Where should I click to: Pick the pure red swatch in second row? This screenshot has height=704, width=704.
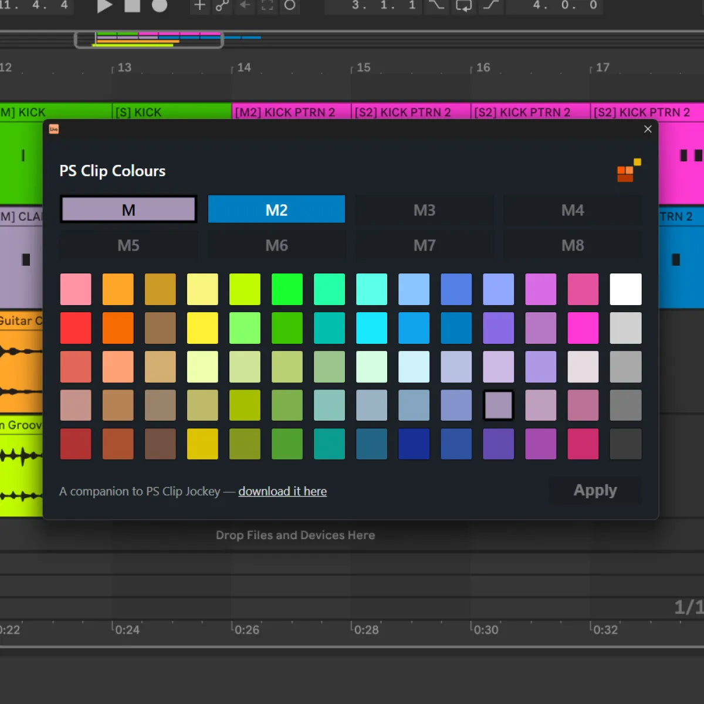[76, 328]
